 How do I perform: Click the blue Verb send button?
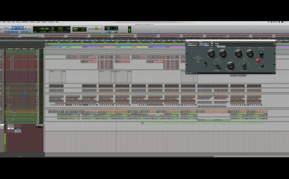point(18,128)
